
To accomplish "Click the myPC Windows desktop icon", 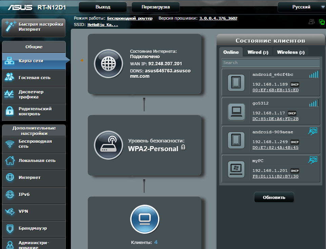I will pyautogui.click(x=236, y=169).
